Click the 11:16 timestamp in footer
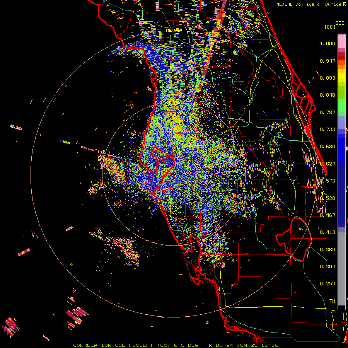This screenshot has height=348, width=348. [270, 345]
